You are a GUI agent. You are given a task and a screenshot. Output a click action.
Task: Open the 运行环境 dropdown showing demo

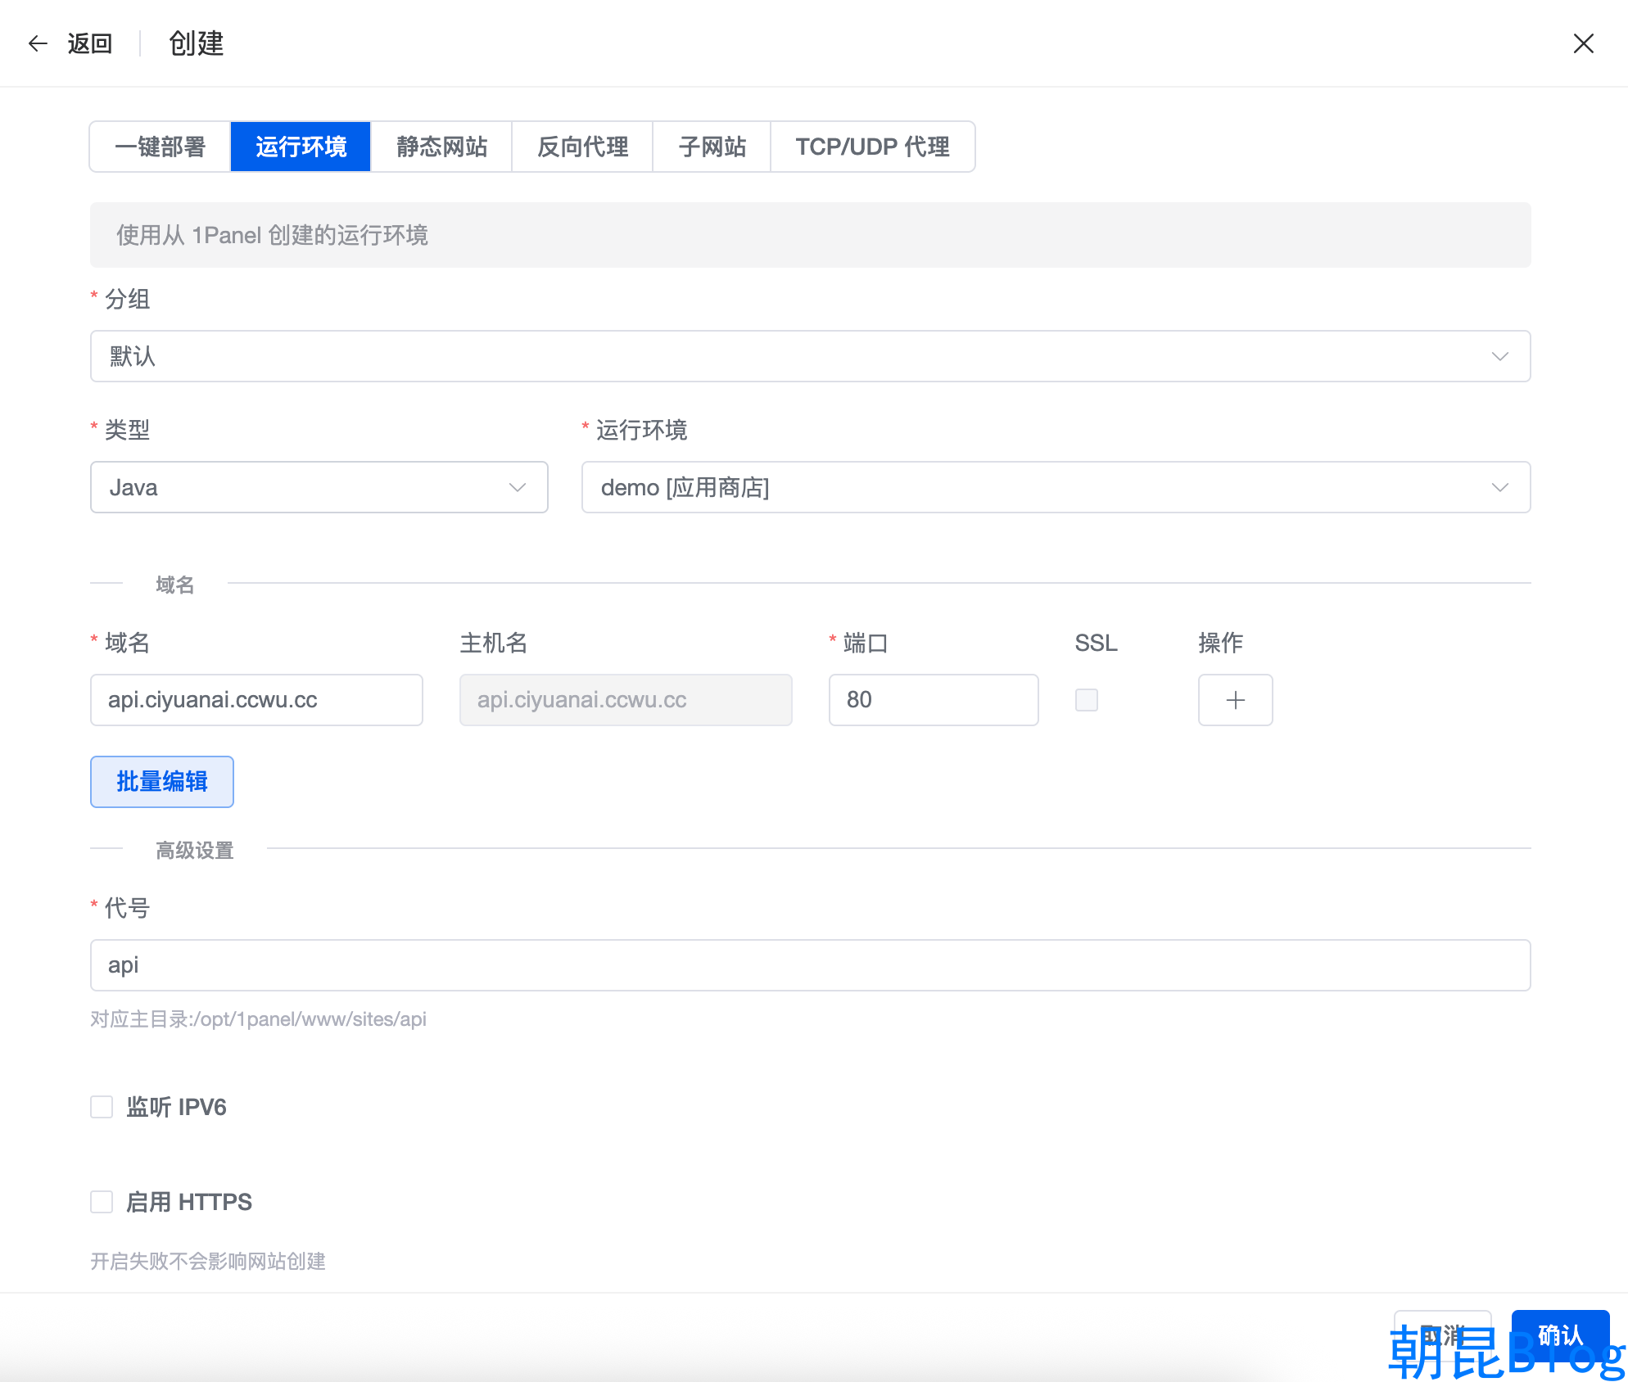(x=1056, y=487)
